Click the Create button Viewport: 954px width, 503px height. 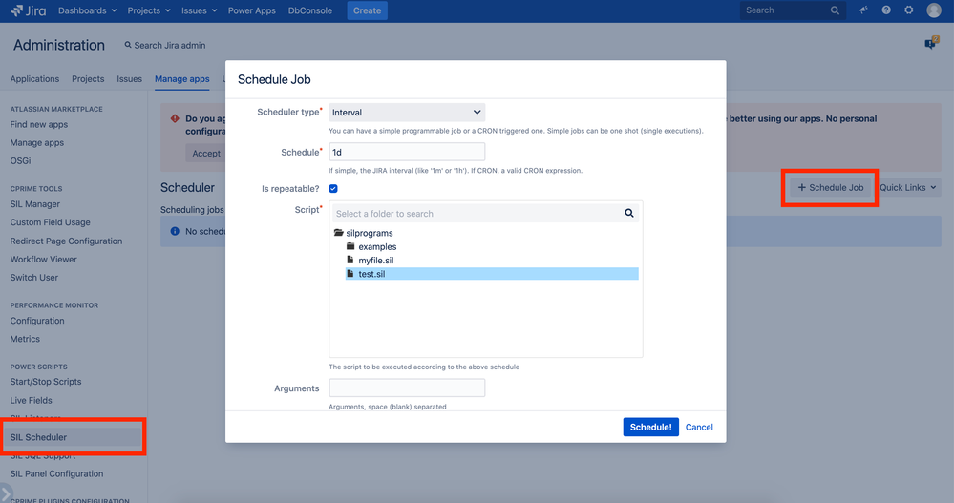pyautogui.click(x=368, y=10)
